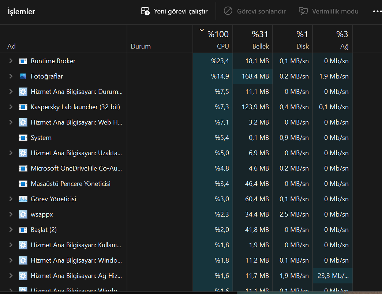The width and height of the screenshot is (382, 294).
Task: Sort by the Disk column header
Action: [293, 39]
